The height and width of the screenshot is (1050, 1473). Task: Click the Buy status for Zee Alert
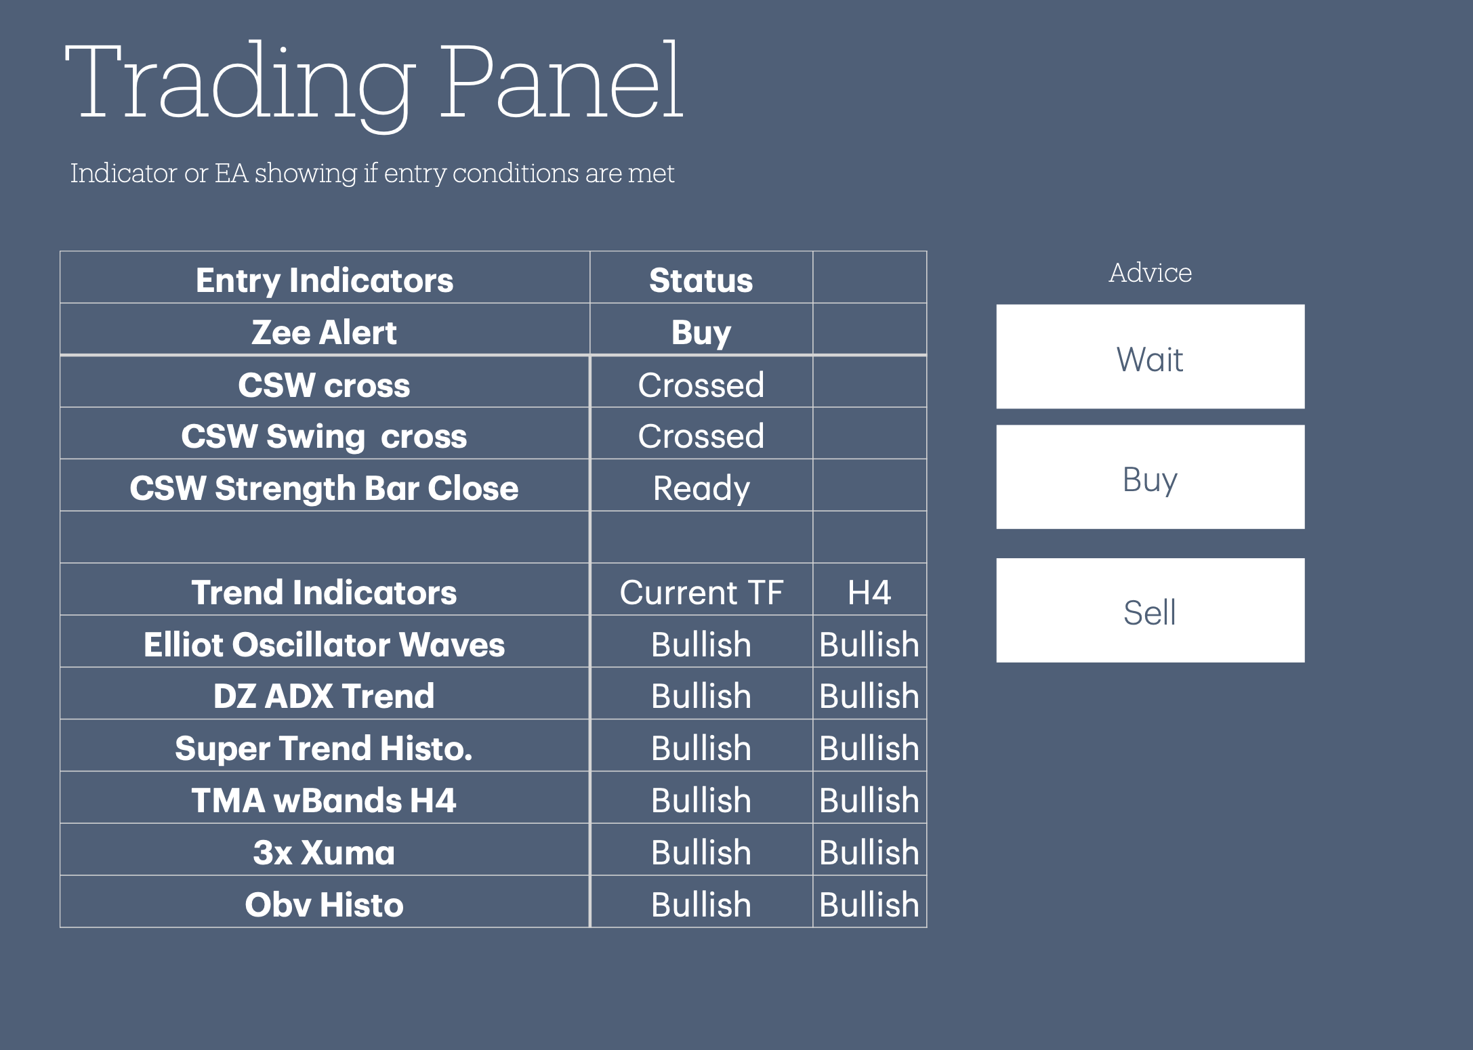tap(701, 332)
